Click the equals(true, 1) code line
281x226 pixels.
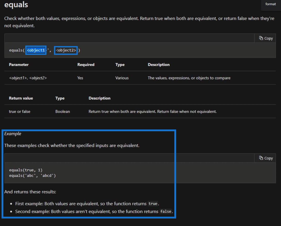click(26, 170)
